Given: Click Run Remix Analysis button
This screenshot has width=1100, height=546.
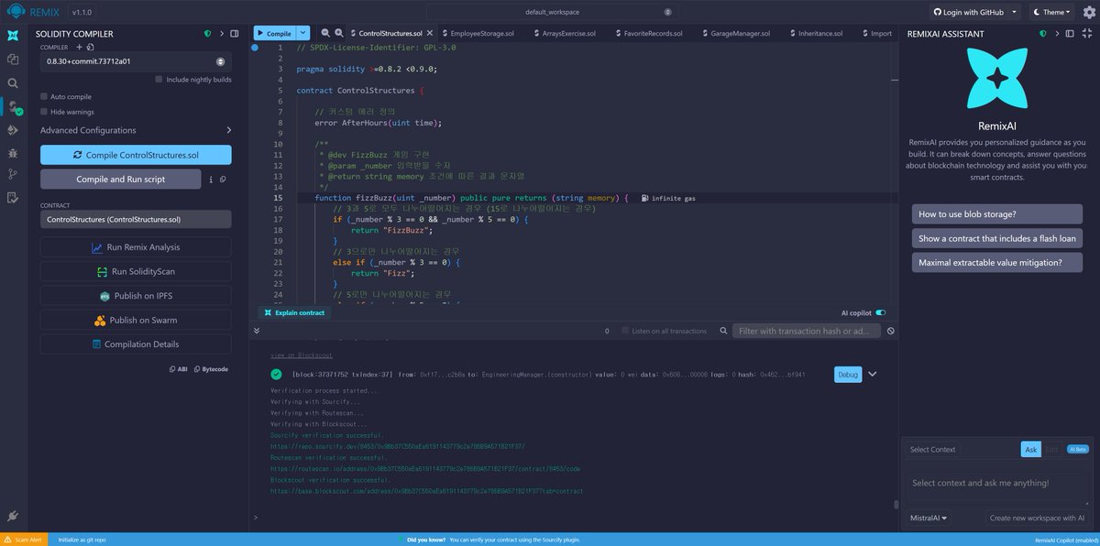Looking at the screenshot, I should tap(136, 247).
